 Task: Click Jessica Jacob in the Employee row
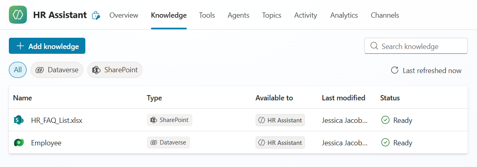[345, 143]
